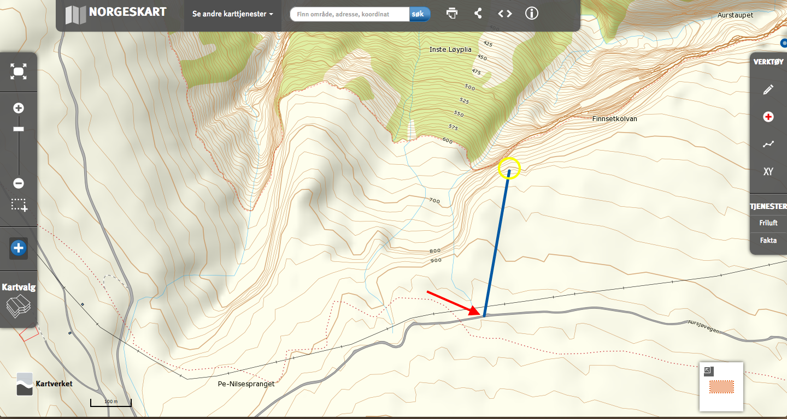Select the zoom-to-area rectangle tool

click(19, 205)
